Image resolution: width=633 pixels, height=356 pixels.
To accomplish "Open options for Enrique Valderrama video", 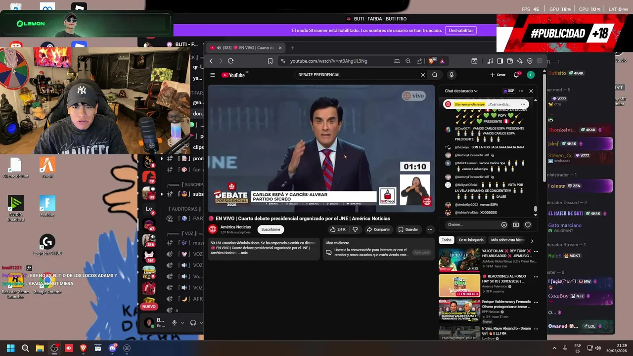I will [536, 302].
